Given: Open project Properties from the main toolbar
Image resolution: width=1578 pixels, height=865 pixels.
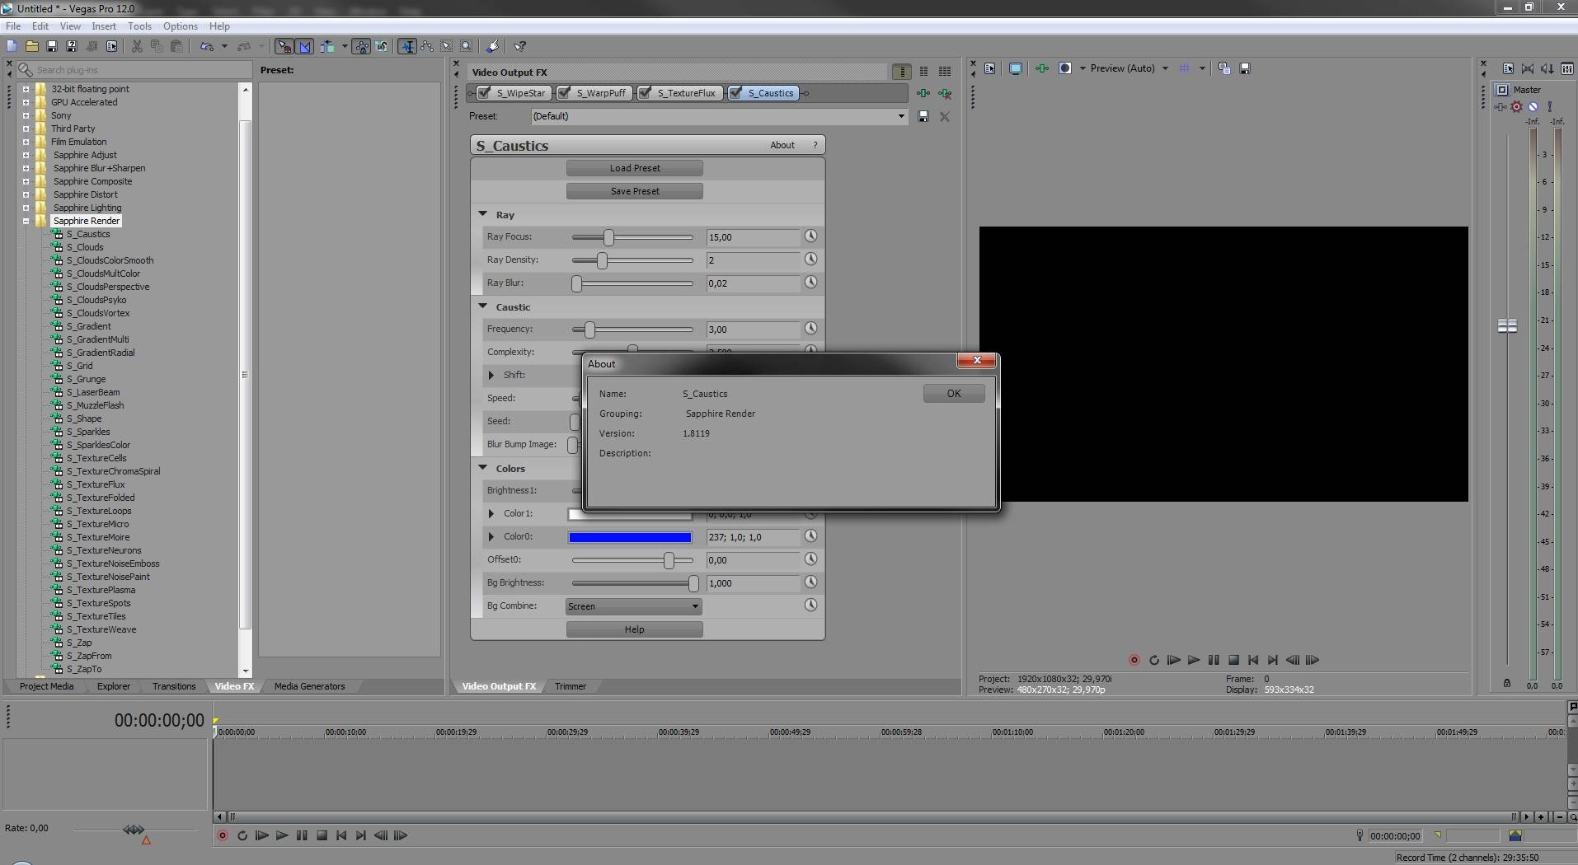Looking at the screenshot, I should (112, 47).
